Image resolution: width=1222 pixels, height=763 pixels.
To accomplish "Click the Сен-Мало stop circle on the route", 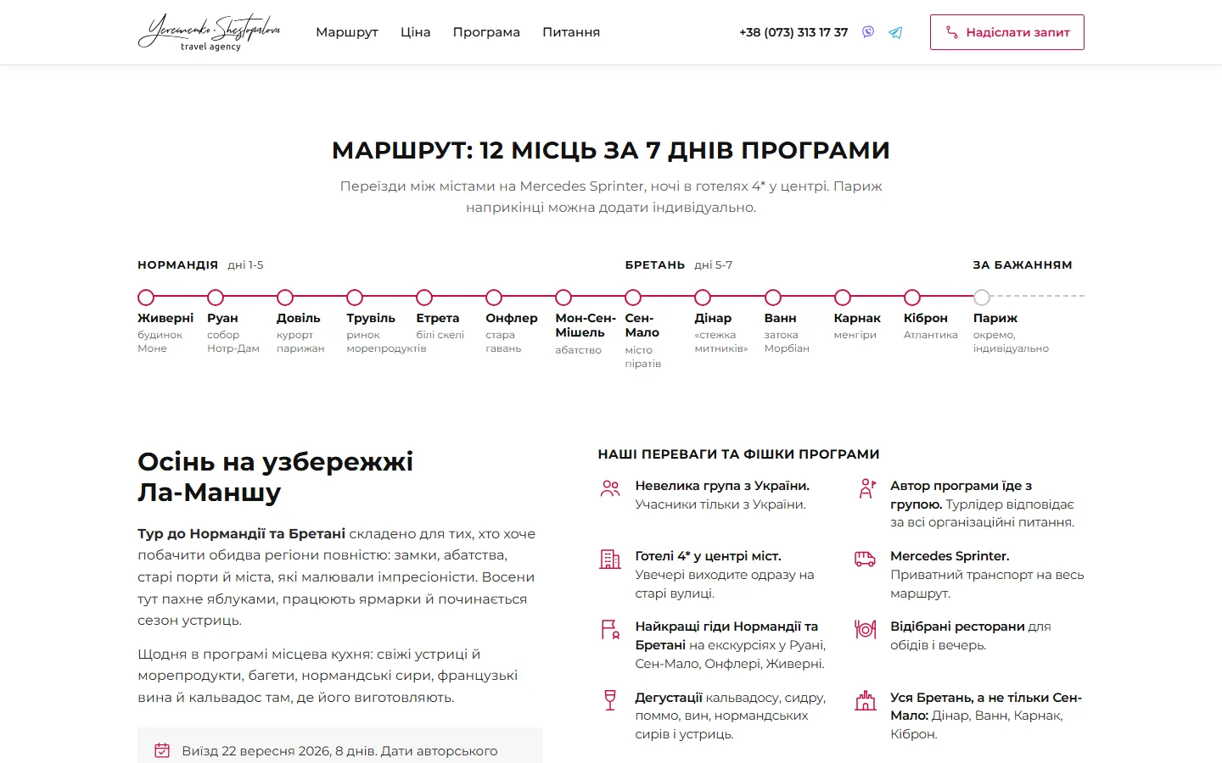I will click(633, 298).
